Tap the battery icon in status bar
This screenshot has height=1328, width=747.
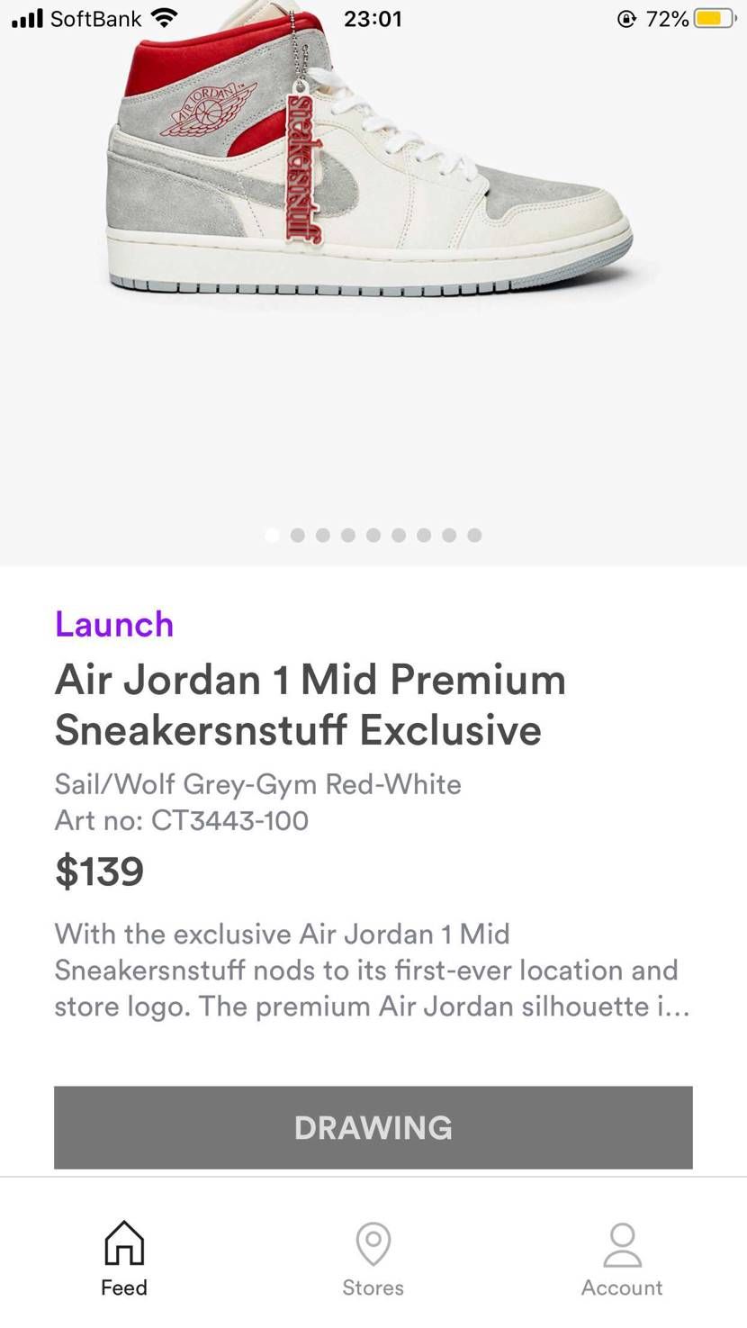(716, 18)
